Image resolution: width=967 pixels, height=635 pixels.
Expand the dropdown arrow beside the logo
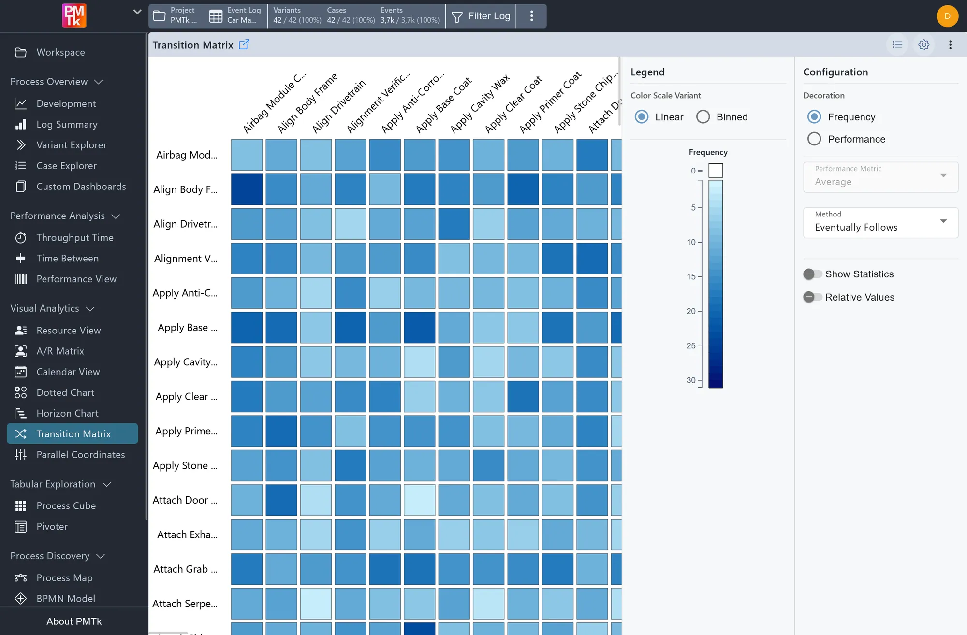point(137,12)
